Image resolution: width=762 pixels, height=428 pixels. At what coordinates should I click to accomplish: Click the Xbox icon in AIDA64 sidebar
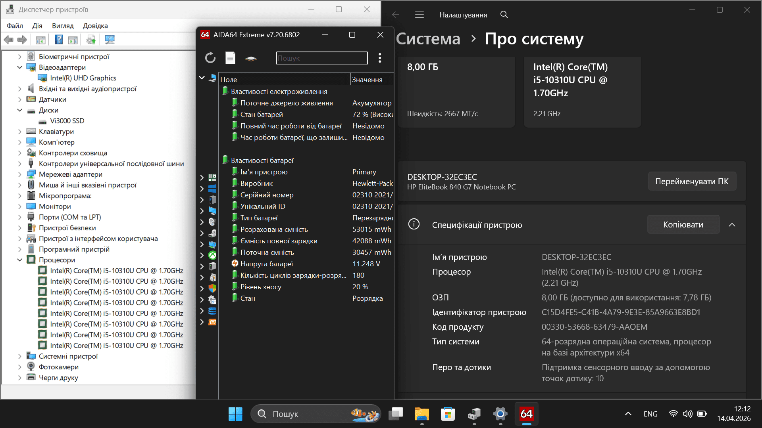point(212,255)
